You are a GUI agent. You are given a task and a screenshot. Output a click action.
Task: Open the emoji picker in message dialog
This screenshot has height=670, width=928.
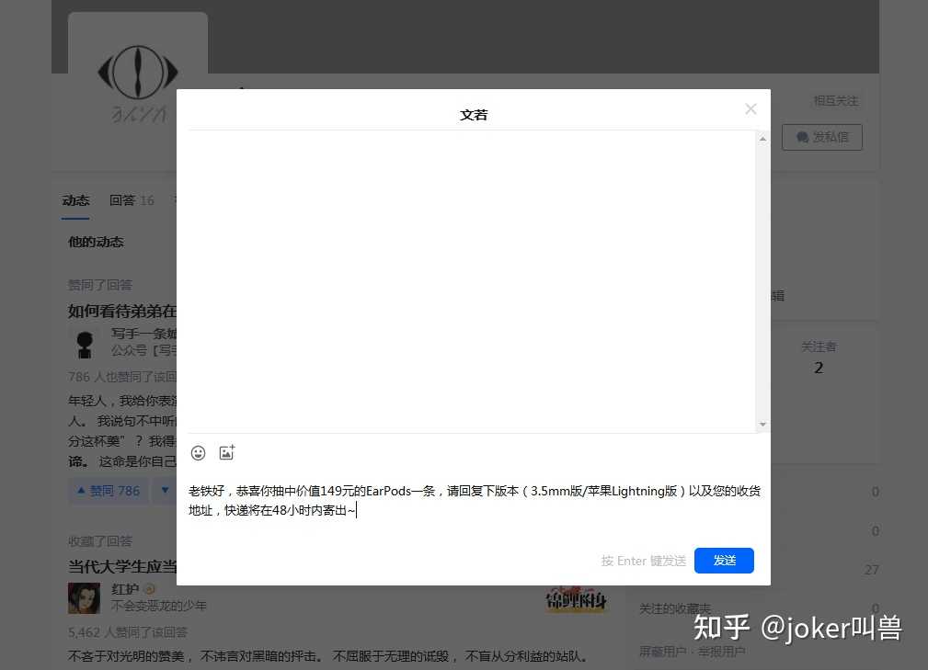199,453
